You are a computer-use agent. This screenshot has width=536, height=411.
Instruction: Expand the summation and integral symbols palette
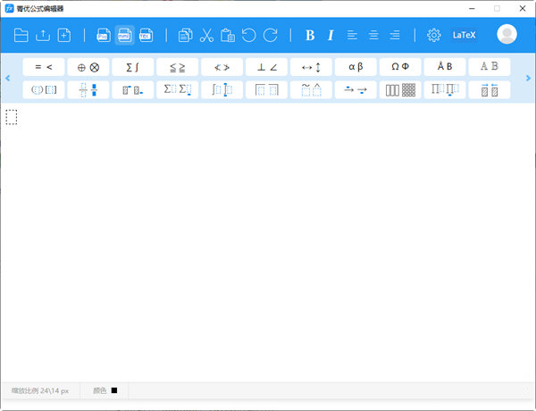click(x=133, y=67)
